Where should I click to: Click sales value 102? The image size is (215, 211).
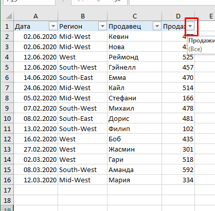point(178,129)
